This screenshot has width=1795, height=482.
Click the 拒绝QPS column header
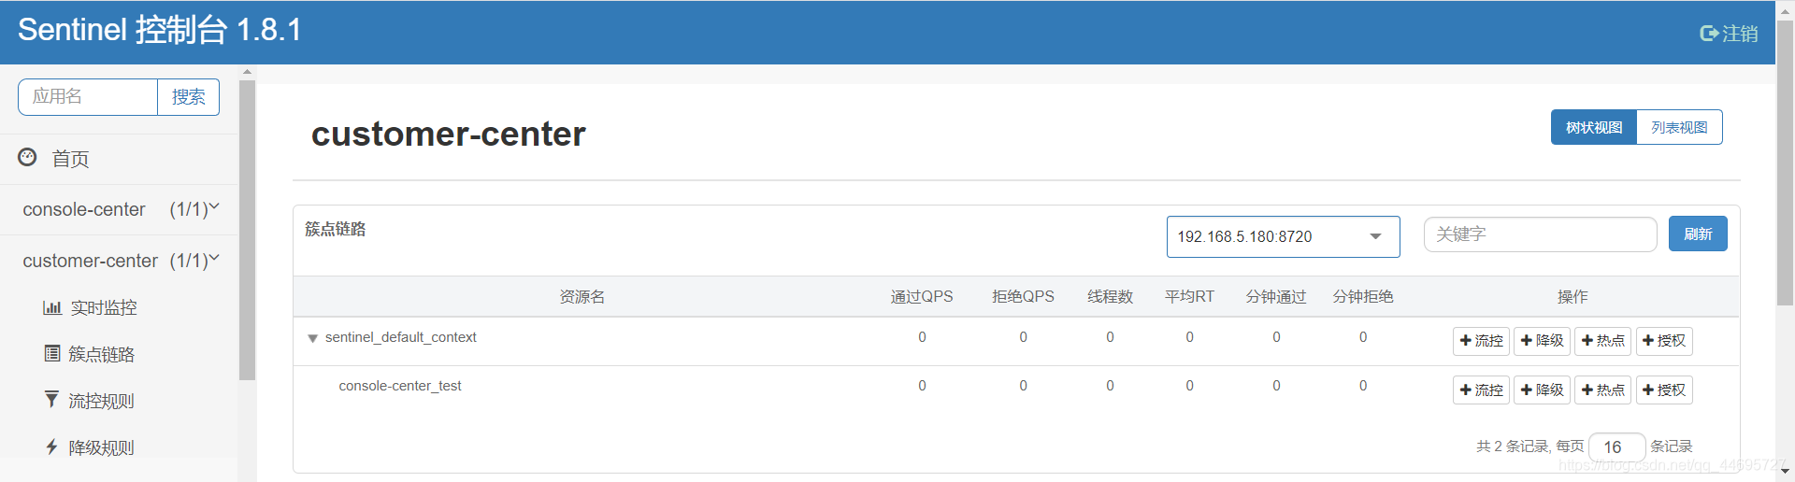click(1023, 296)
